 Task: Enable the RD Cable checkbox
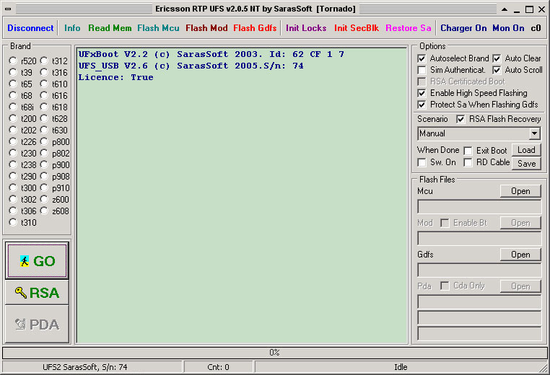[x=468, y=162]
